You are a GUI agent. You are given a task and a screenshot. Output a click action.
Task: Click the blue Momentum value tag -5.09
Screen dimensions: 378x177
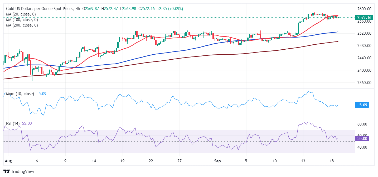point(362,105)
